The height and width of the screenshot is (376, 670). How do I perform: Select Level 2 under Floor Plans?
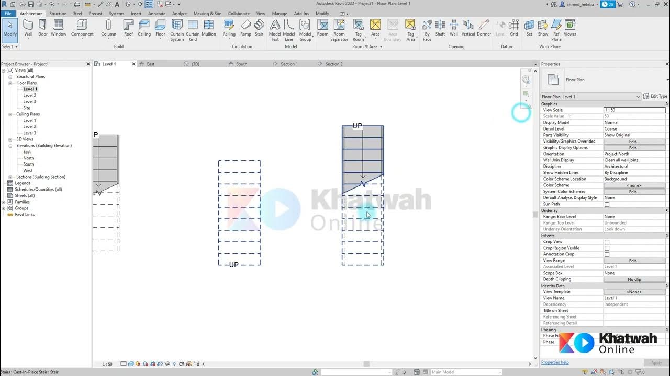point(30,96)
